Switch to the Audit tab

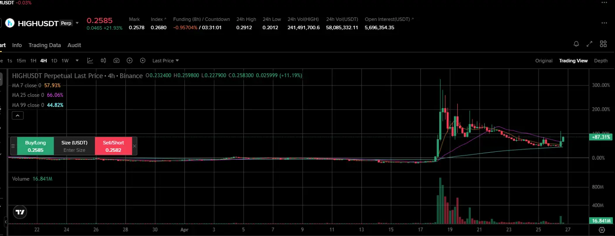pos(74,45)
